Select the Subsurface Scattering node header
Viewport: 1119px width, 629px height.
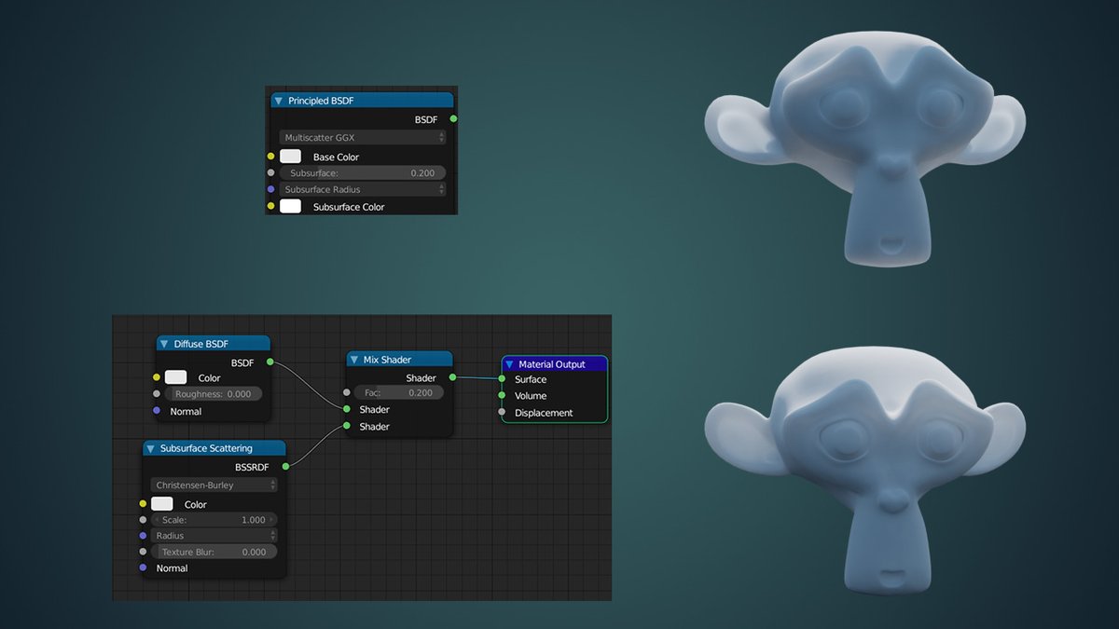click(214, 448)
